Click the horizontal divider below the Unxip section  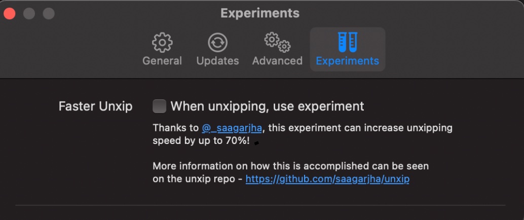pos(260,205)
